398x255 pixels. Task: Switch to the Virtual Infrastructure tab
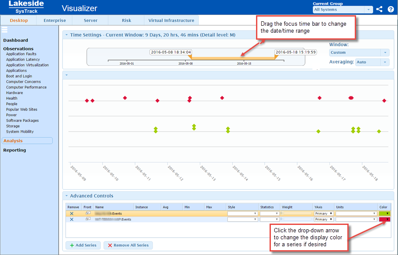pos(171,20)
